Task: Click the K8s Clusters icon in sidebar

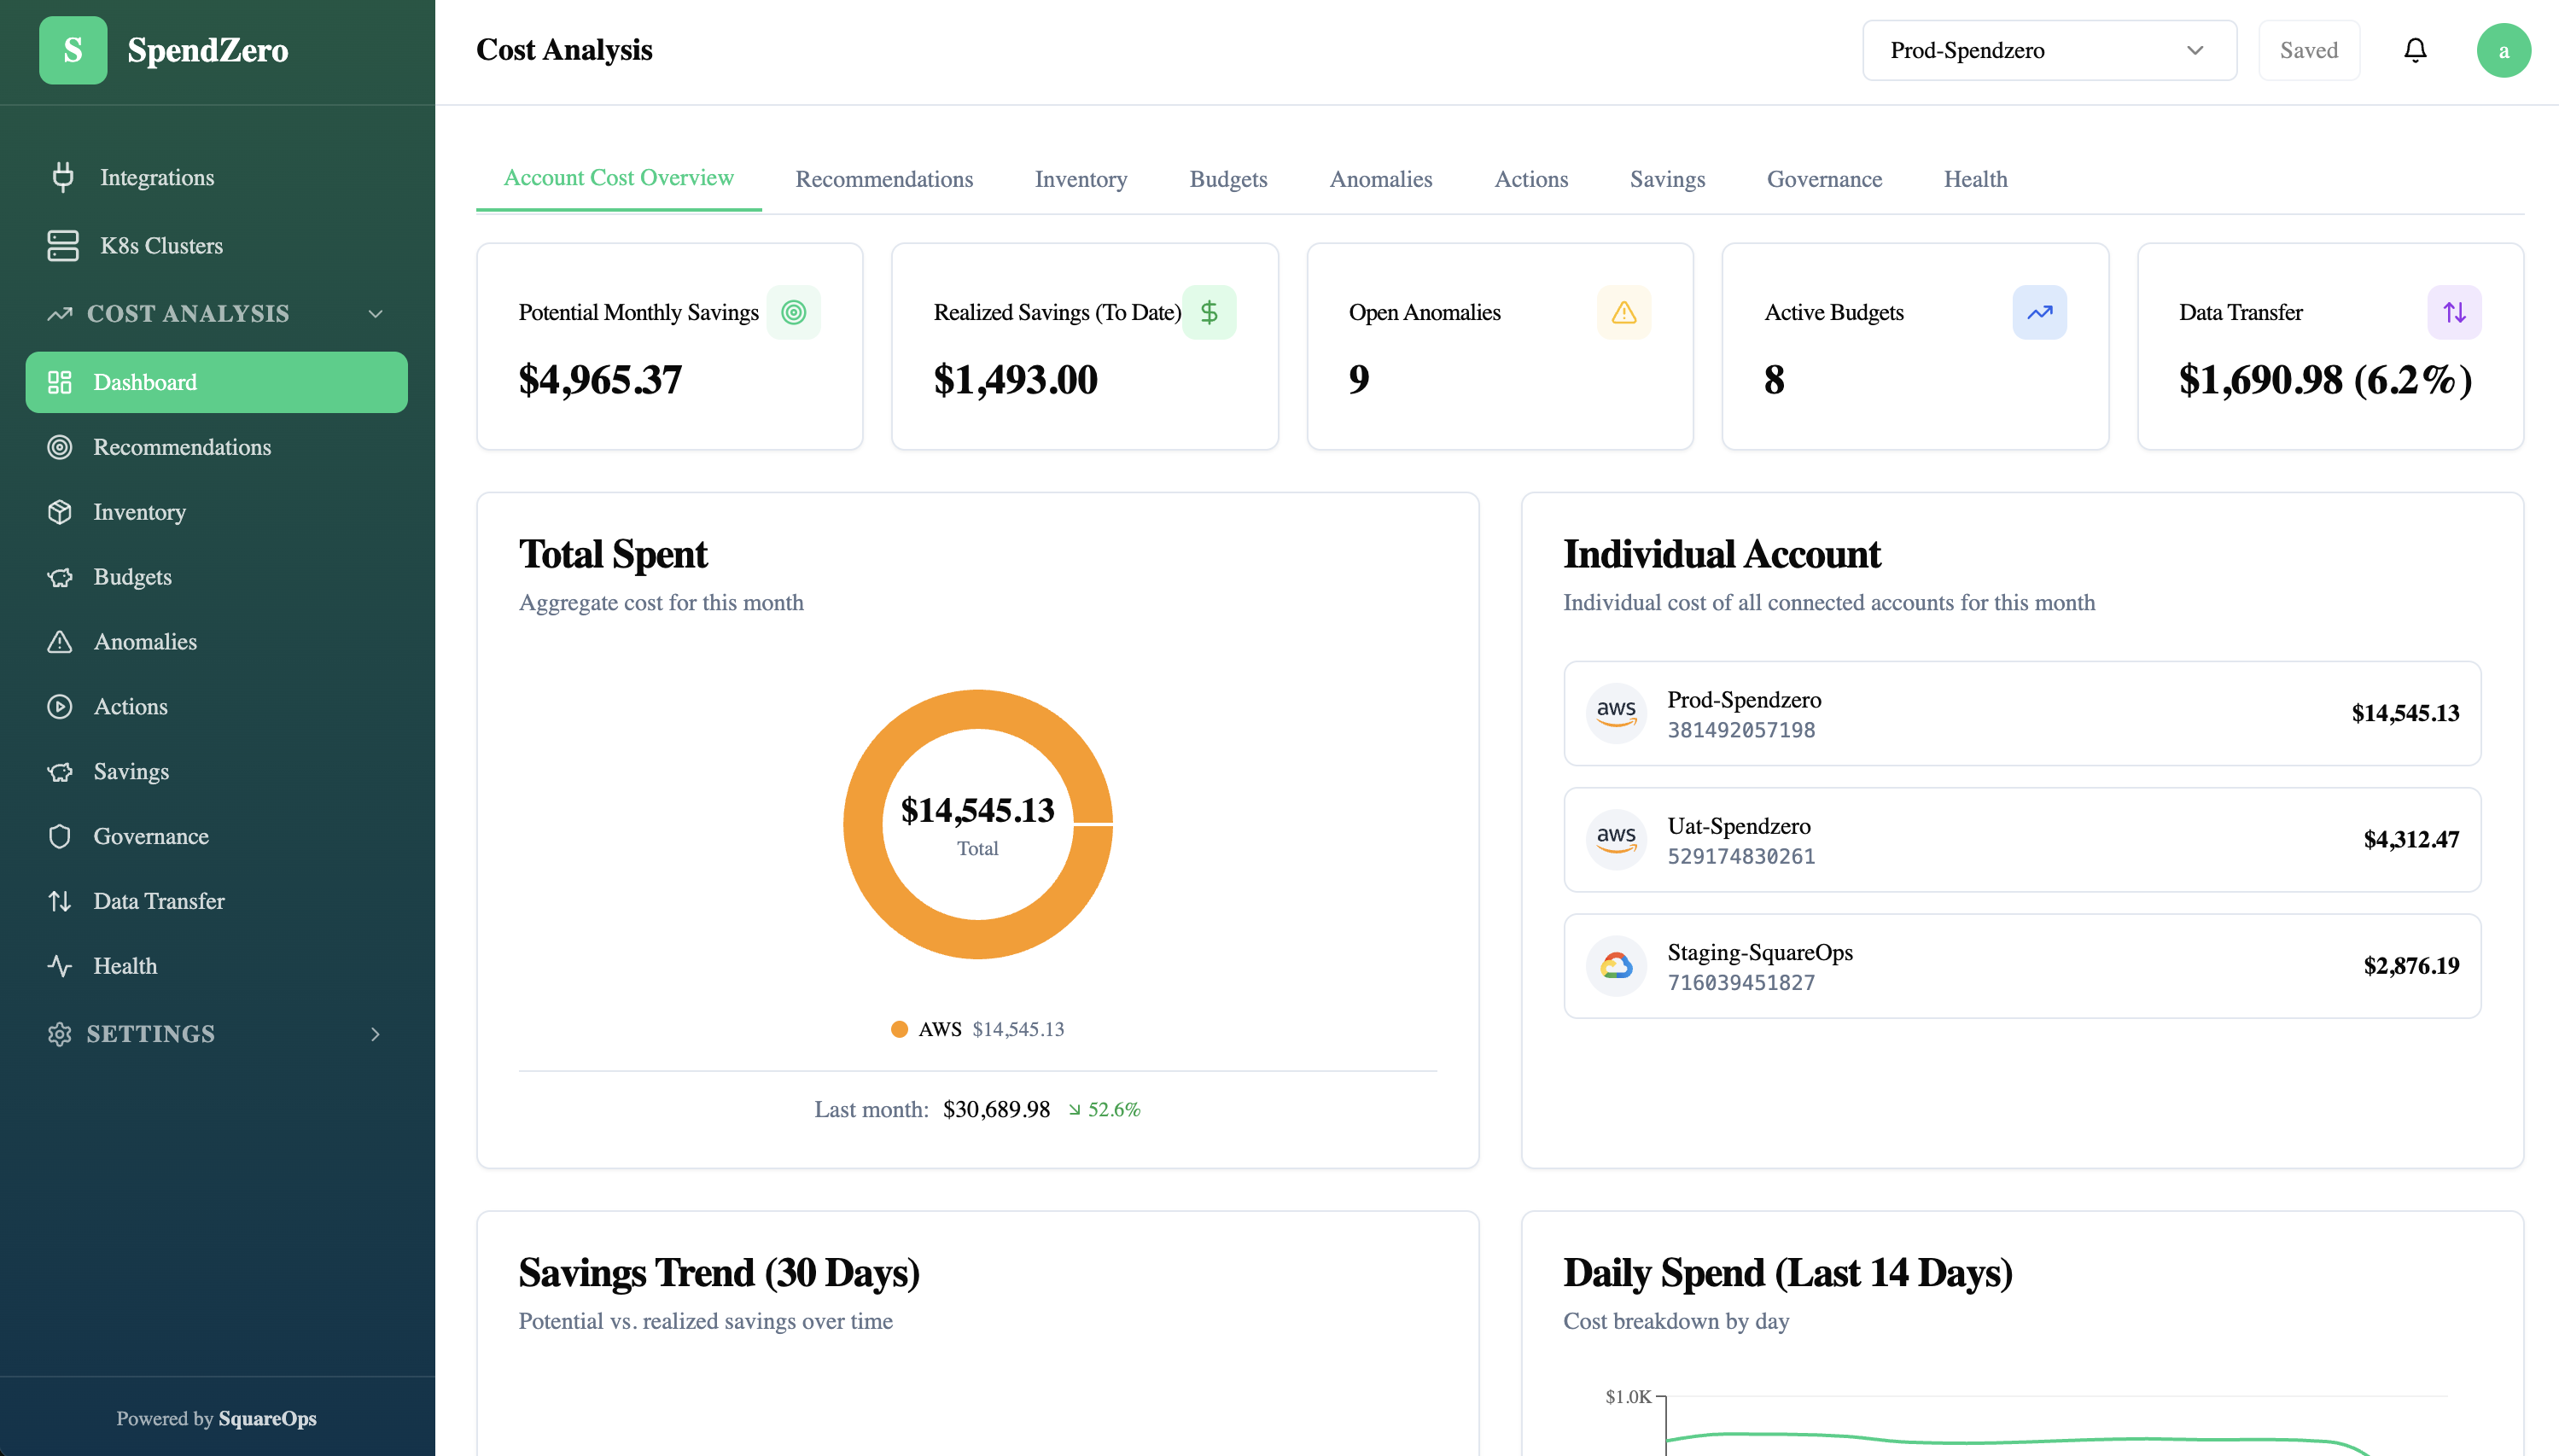Action: pos(62,245)
